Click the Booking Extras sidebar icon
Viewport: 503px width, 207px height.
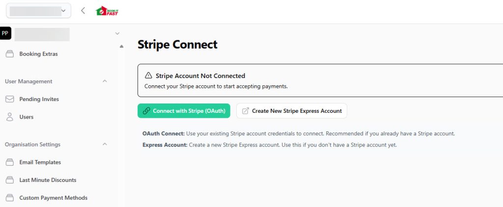pyautogui.click(x=9, y=54)
